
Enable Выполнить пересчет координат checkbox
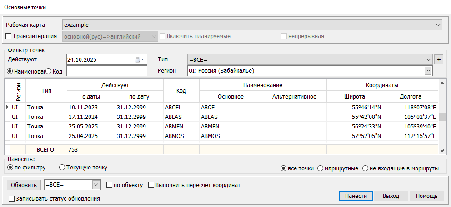click(151, 185)
